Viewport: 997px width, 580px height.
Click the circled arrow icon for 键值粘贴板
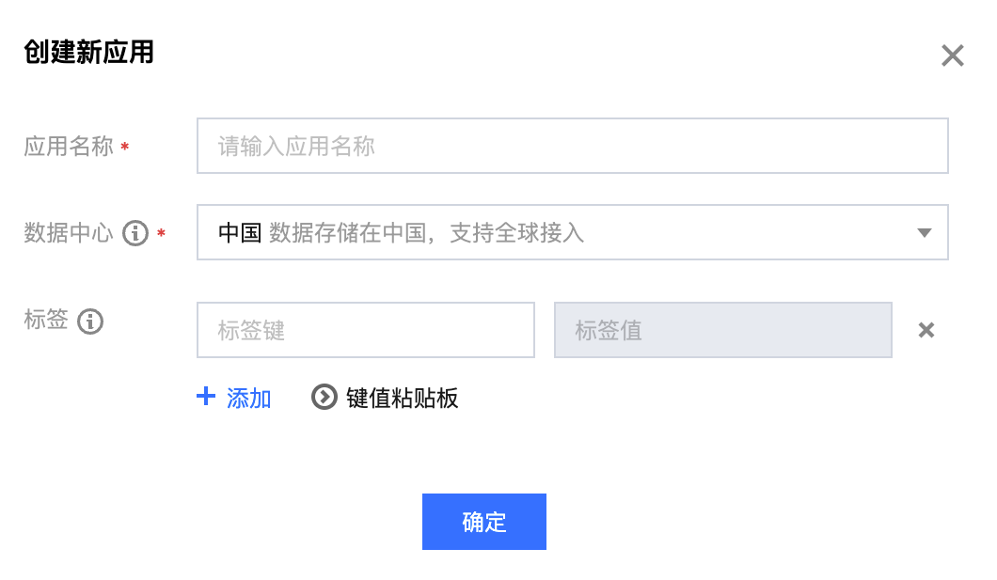point(324,398)
